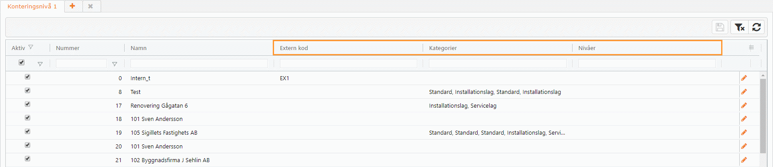The height and width of the screenshot is (167, 773).
Task: Switch to Konteringsnivå 1 tab
Action: [x=32, y=6]
